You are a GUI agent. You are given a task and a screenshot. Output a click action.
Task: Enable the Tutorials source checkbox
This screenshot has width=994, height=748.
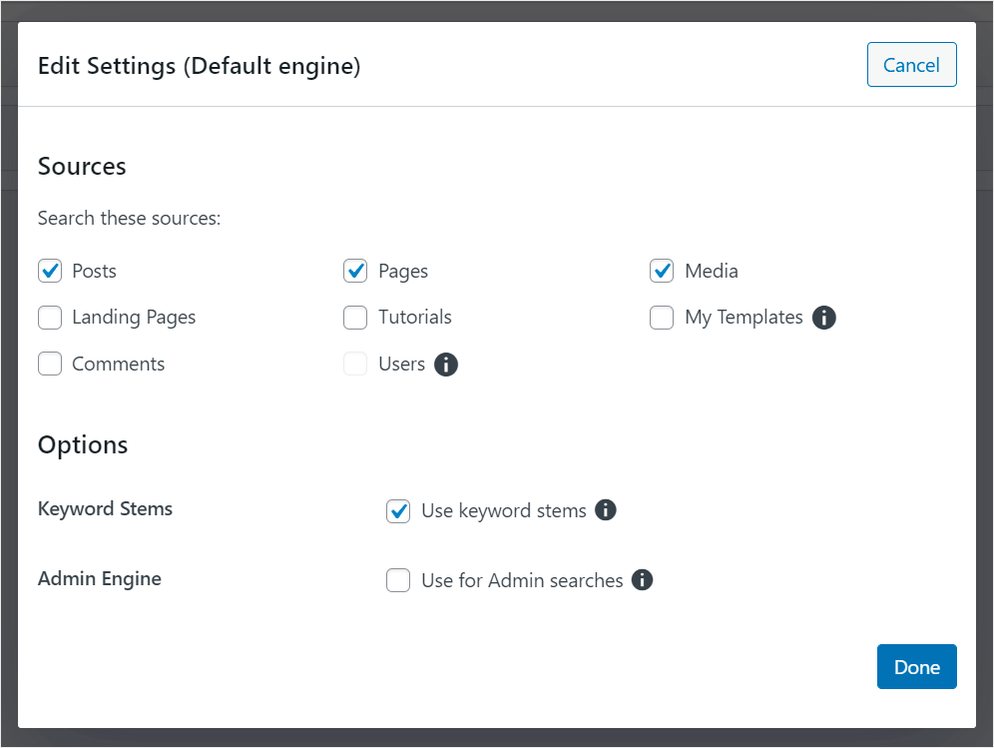click(355, 318)
